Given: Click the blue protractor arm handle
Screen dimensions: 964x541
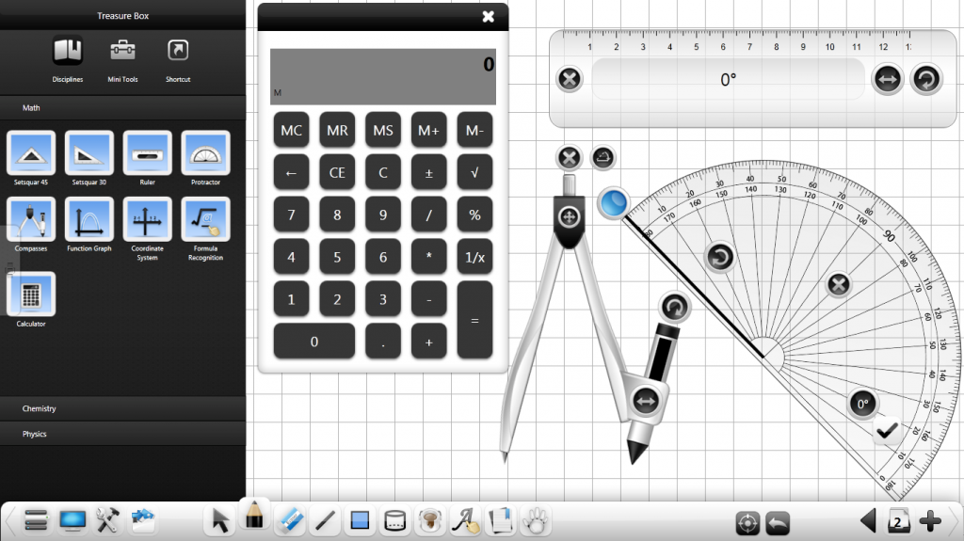Looking at the screenshot, I should 613,203.
